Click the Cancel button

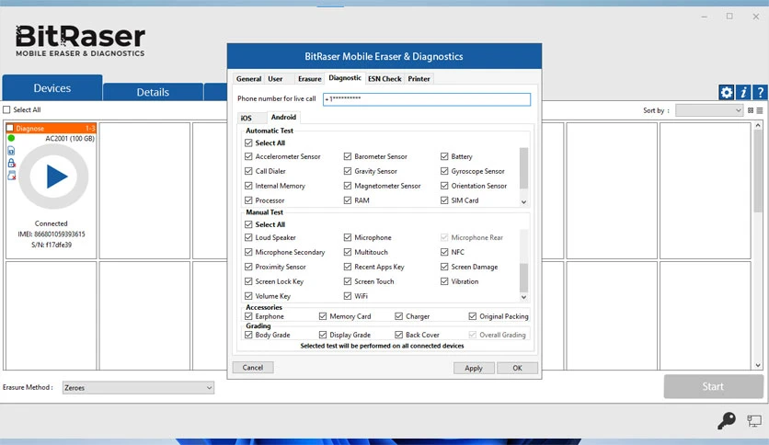tap(253, 368)
